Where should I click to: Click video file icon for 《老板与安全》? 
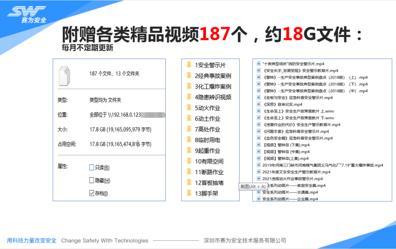click(x=259, y=98)
